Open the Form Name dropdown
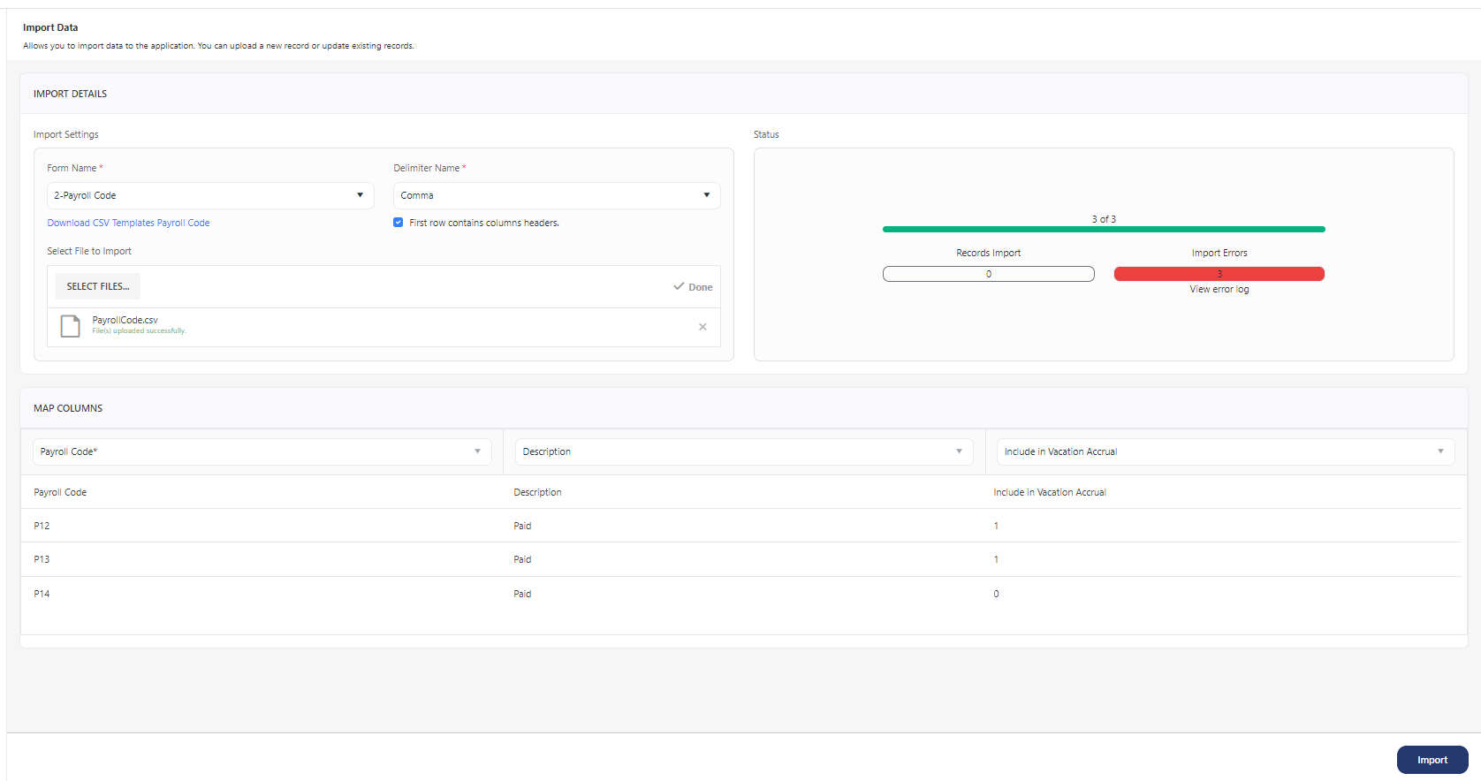The image size is (1481, 781). coord(210,195)
